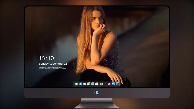194x109 pixels.
Task: Click the 15:10 clock widget
Action: point(46,58)
